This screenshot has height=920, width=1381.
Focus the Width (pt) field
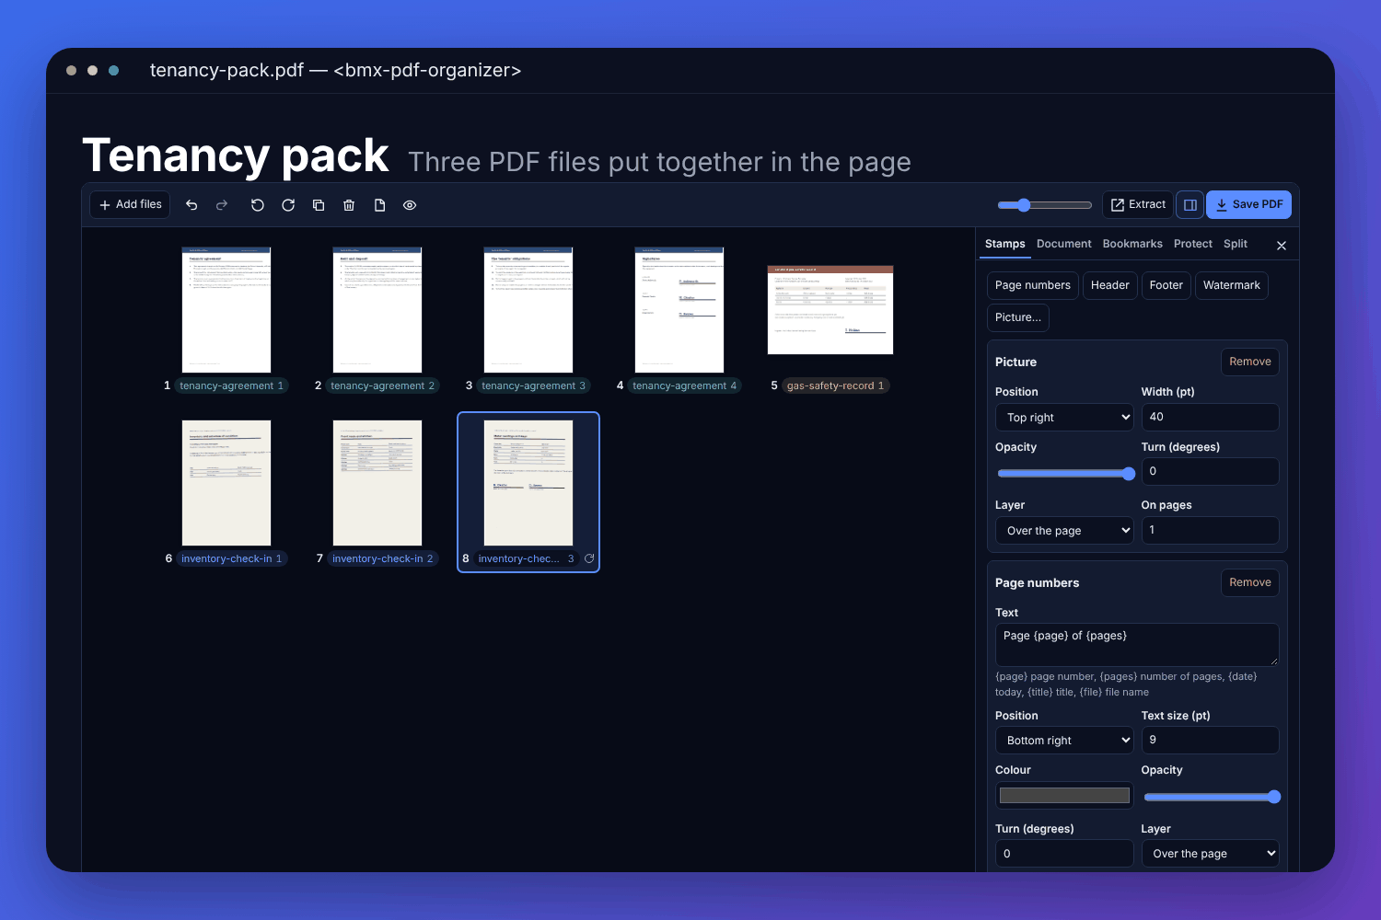tap(1210, 417)
